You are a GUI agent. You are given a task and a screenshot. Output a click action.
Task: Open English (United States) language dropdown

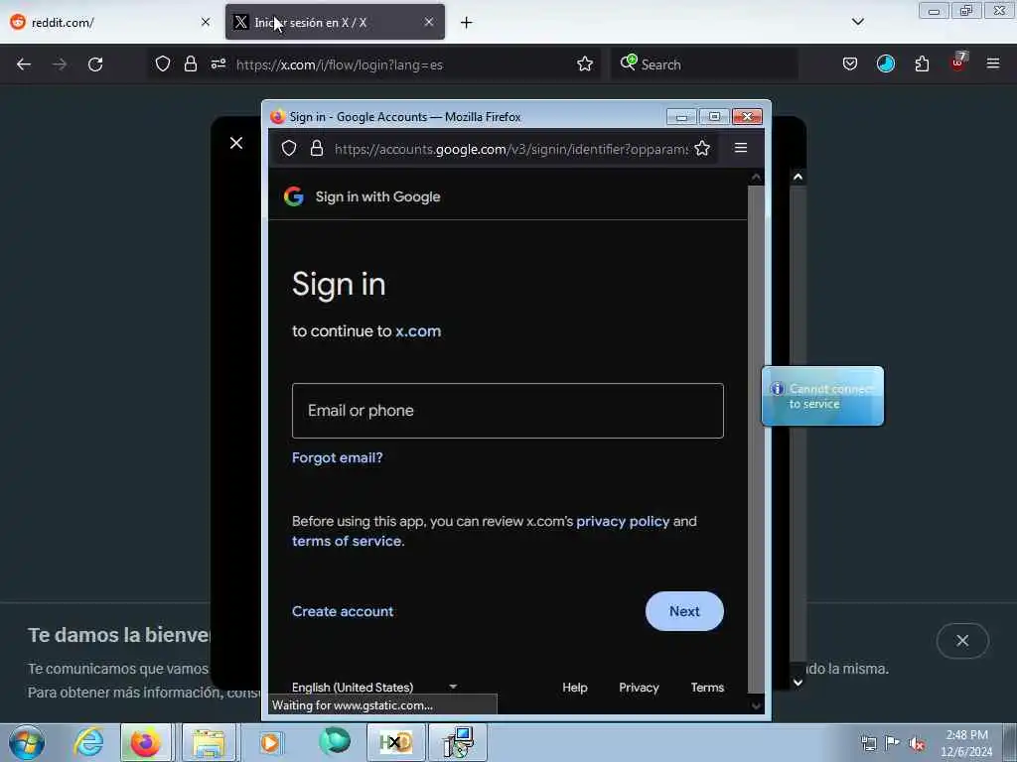(374, 687)
